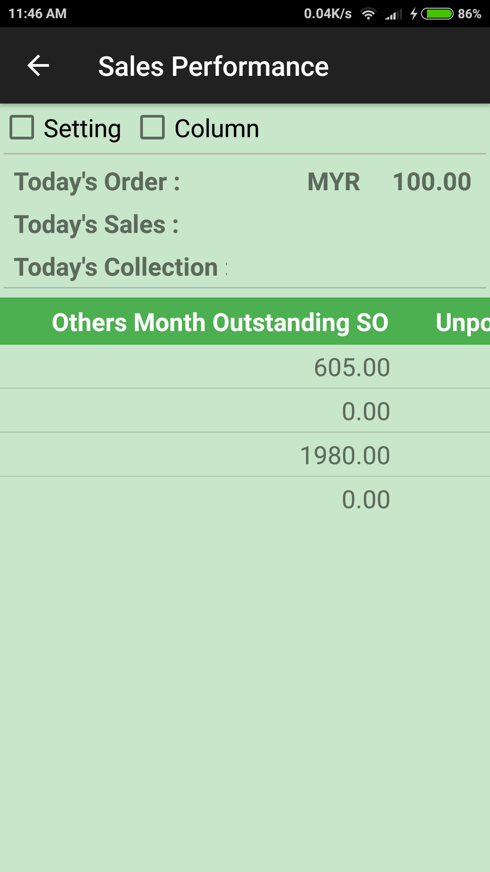Tap the cellular signal bars icon
Screen dimensions: 490x872
(x=393, y=15)
